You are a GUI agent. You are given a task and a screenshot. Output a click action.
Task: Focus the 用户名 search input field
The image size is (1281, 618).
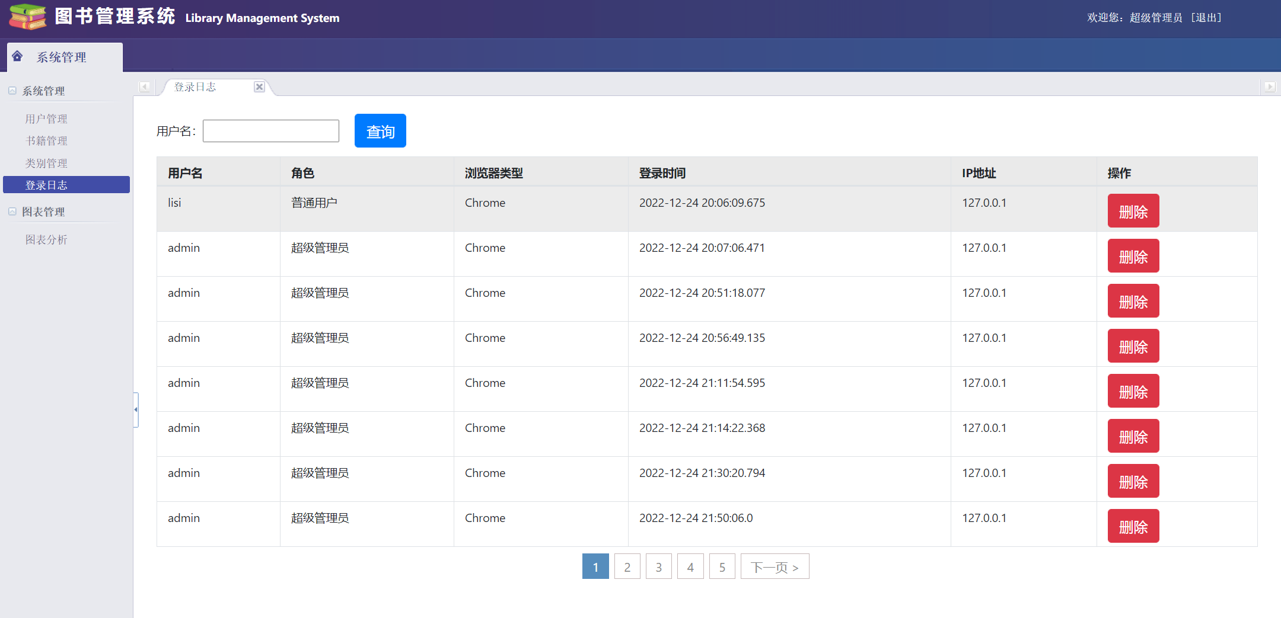(x=271, y=131)
